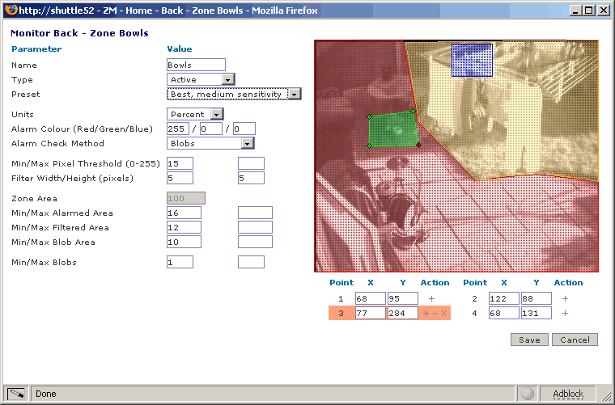This screenshot has width=615, height=405.
Task: Open the Units dropdown set to Percent
Action: coord(195,114)
